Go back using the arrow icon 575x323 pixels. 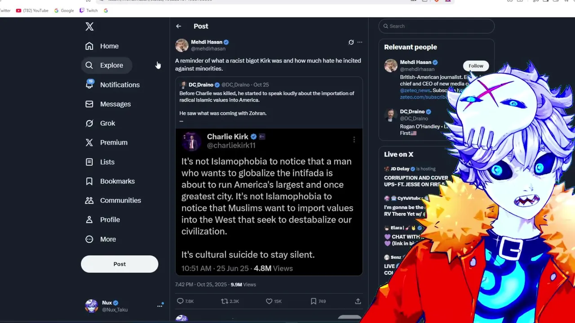pos(178,26)
